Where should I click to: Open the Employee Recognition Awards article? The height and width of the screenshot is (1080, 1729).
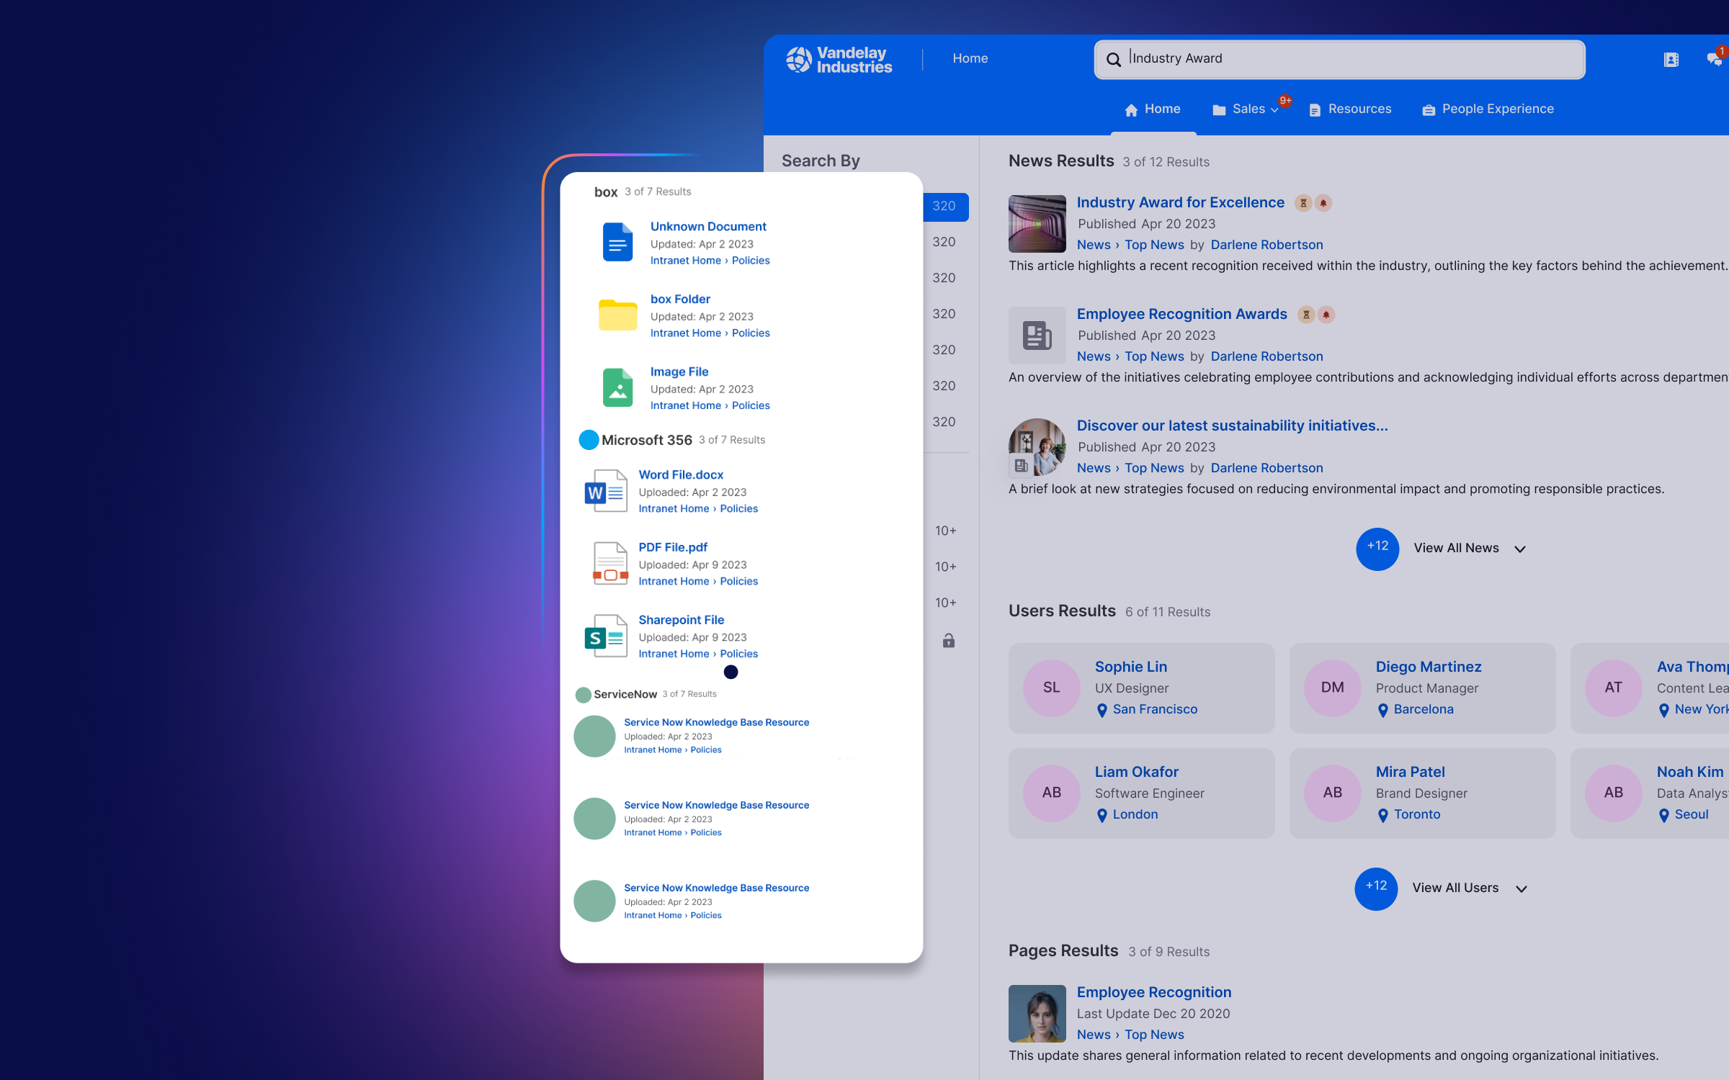(1181, 315)
